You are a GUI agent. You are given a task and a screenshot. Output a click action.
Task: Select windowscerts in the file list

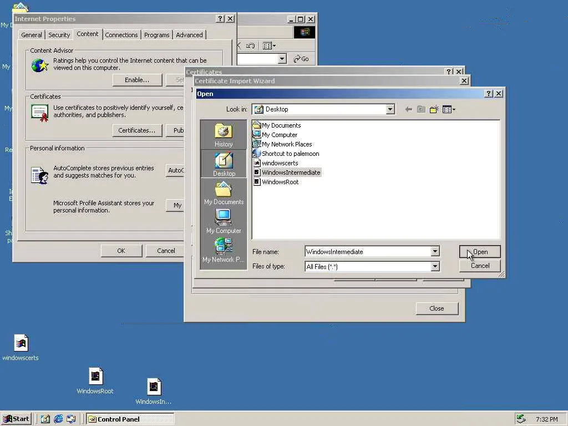point(276,163)
